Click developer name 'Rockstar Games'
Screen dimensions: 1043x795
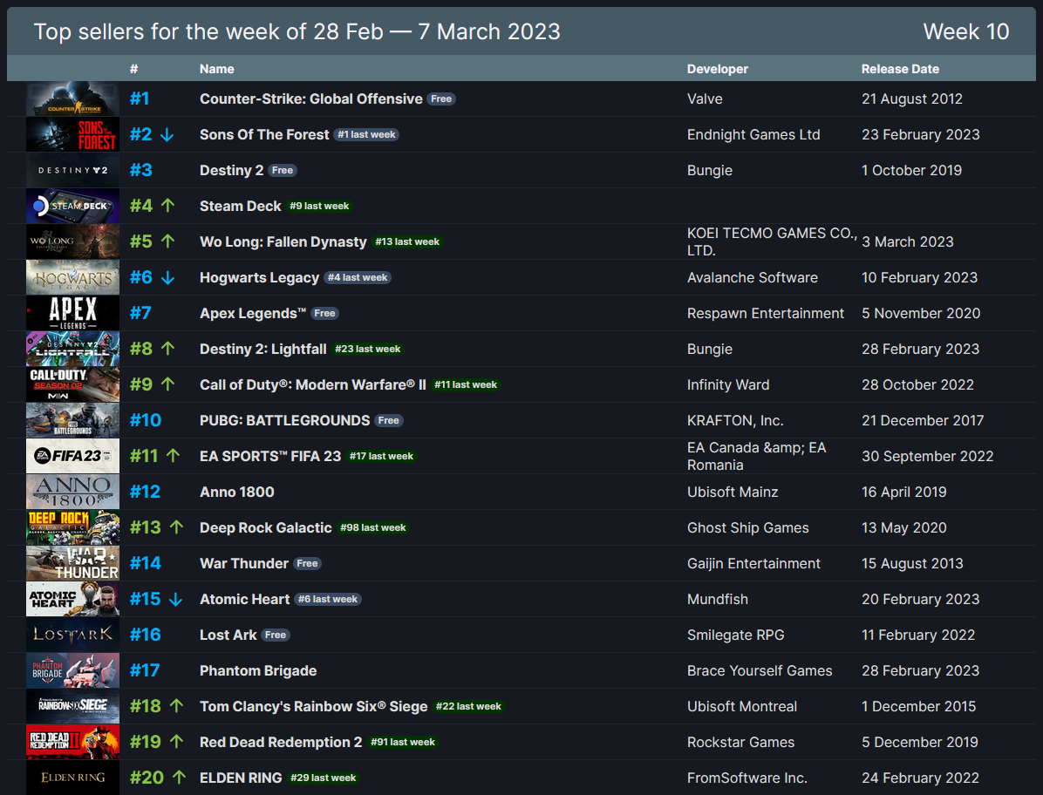point(740,743)
